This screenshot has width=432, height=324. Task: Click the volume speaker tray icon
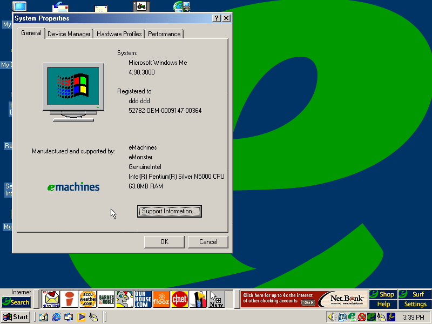(x=332, y=317)
